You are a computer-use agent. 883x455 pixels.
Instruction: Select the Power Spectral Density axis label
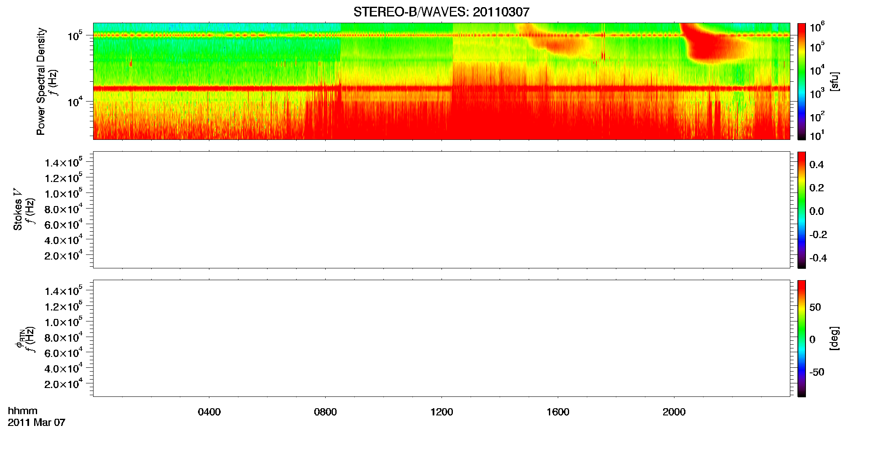pyautogui.click(x=41, y=81)
